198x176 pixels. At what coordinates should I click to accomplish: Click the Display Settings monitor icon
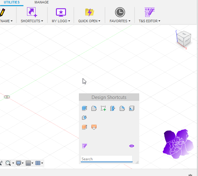click(19, 163)
